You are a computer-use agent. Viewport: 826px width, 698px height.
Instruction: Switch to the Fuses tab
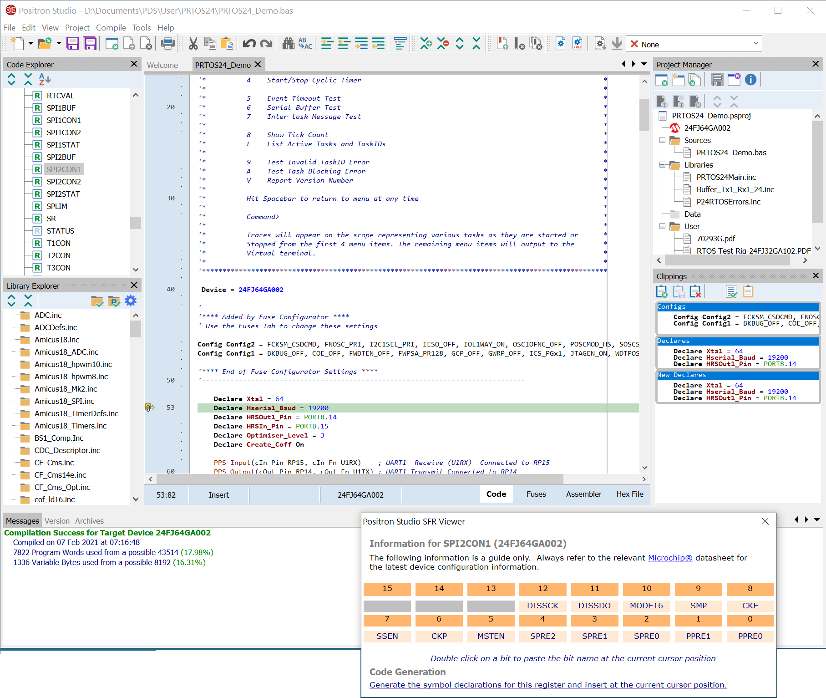(536, 494)
